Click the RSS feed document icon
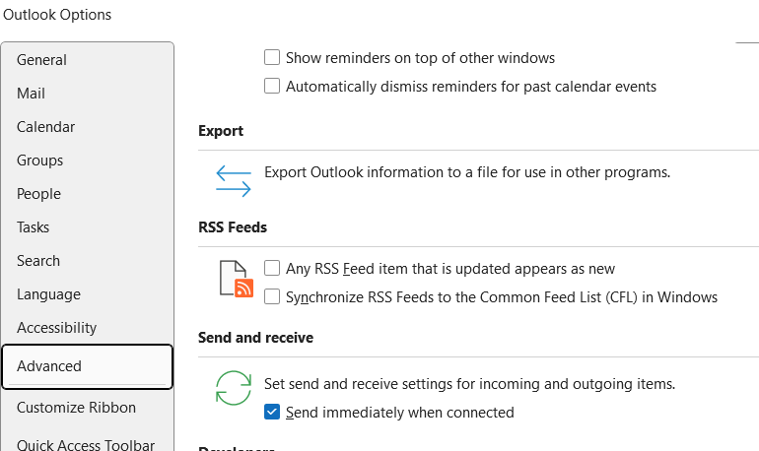759x451 pixels. pyautogui.click(x=237, y=279)
